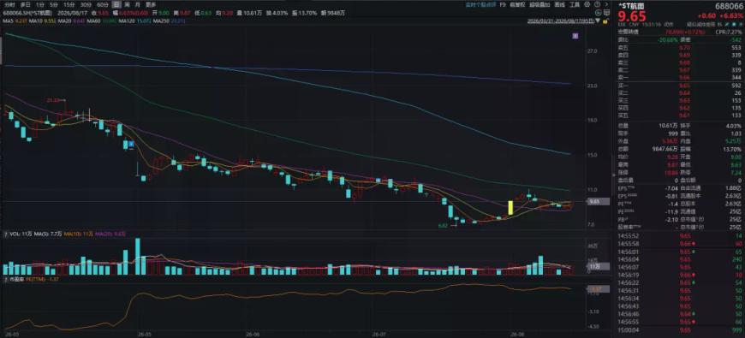Click the blue info marker on candlestick
This screenshot has height=338, width=745.
click(132, 143)
